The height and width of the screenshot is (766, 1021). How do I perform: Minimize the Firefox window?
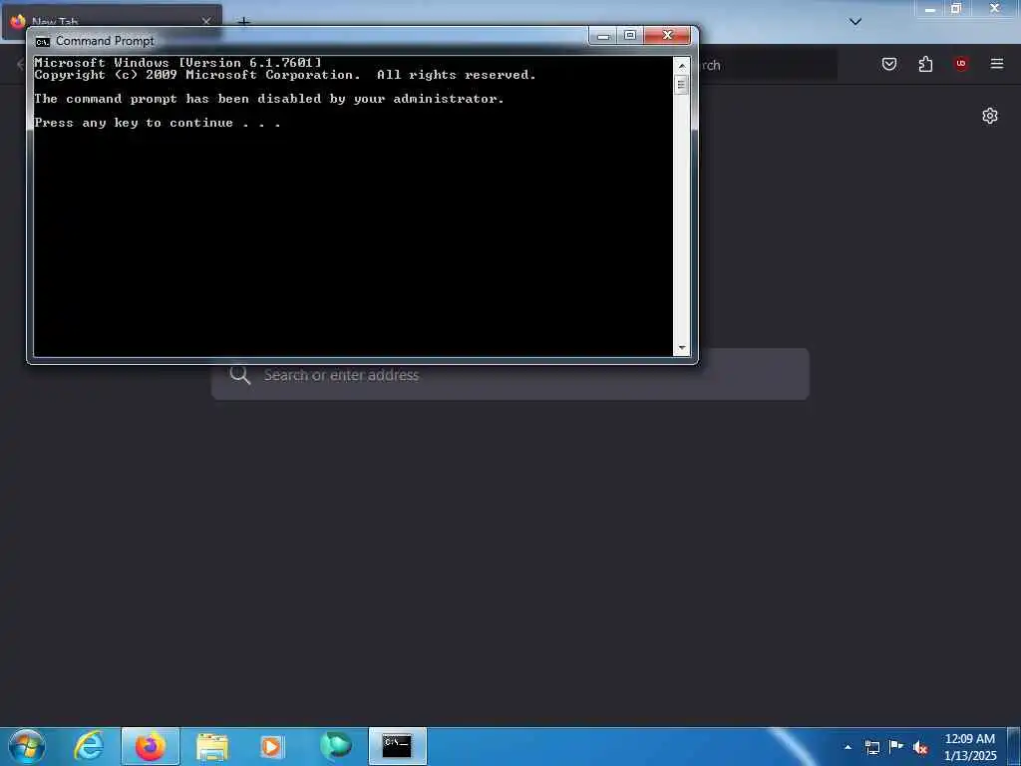point(930,8)
